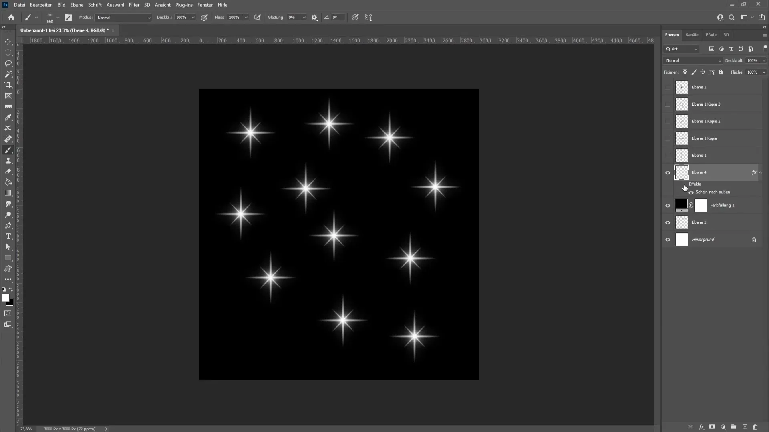Select the Healing Brush tool
Screen dimensions: 769x432
click(8, 139)
